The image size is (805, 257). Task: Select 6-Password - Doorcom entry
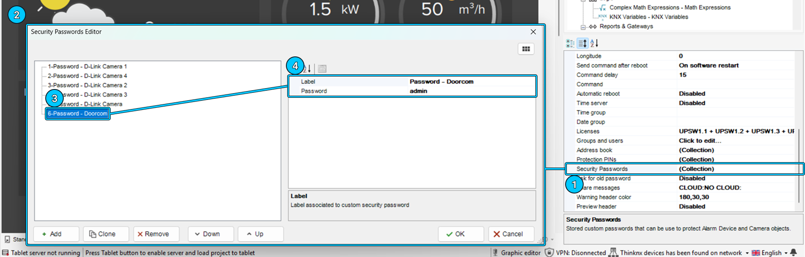pos(78,114)
